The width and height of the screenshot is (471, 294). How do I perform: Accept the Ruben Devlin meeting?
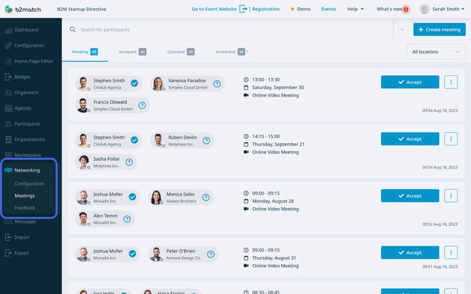(409, 139)
